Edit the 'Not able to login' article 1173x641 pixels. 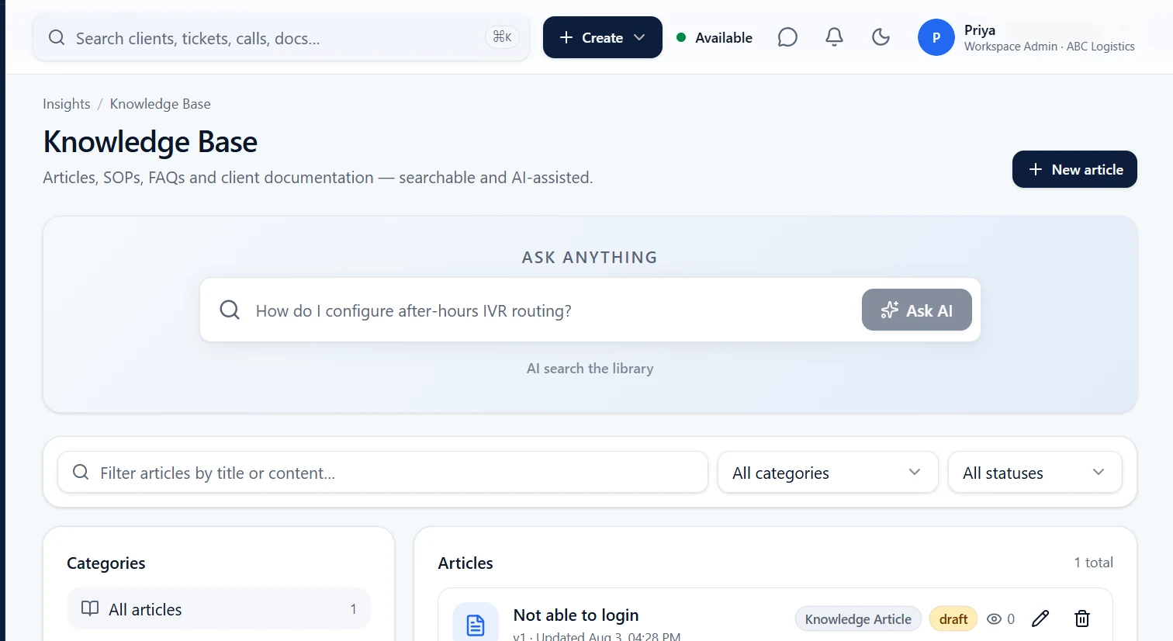[1040, 618]
